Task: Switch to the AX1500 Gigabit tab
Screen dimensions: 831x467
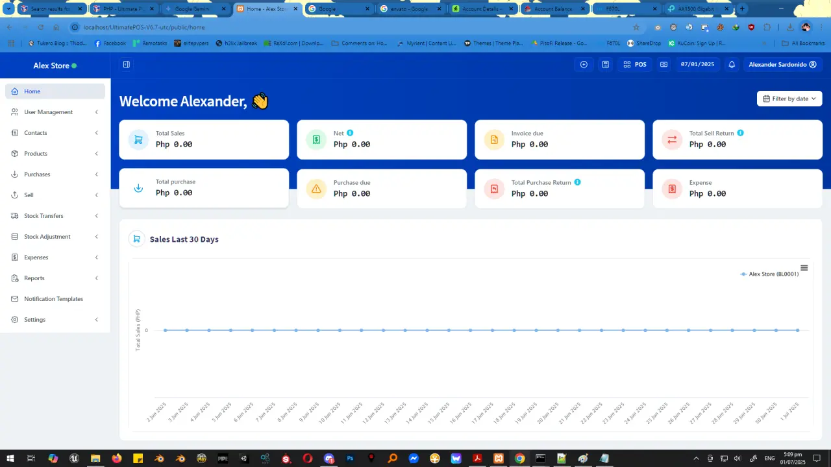Action: (x=698, y=9)
